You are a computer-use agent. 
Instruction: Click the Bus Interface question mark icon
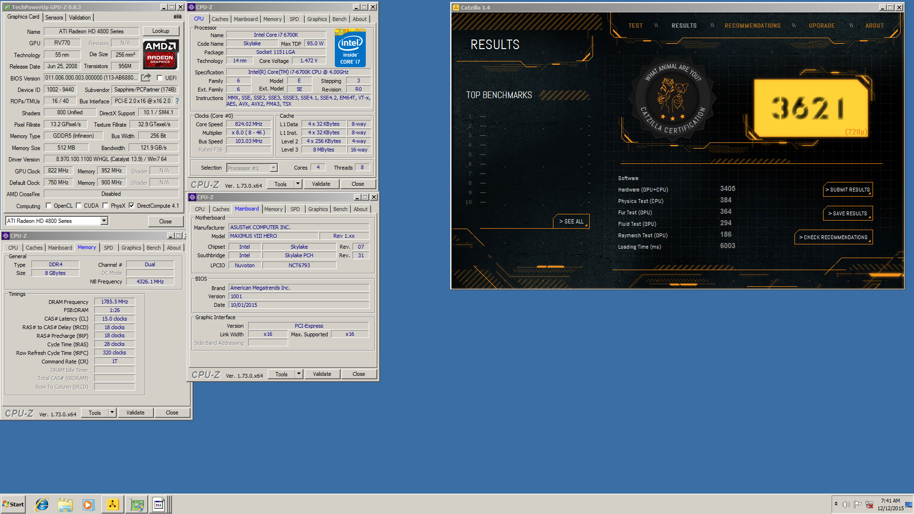177,101
